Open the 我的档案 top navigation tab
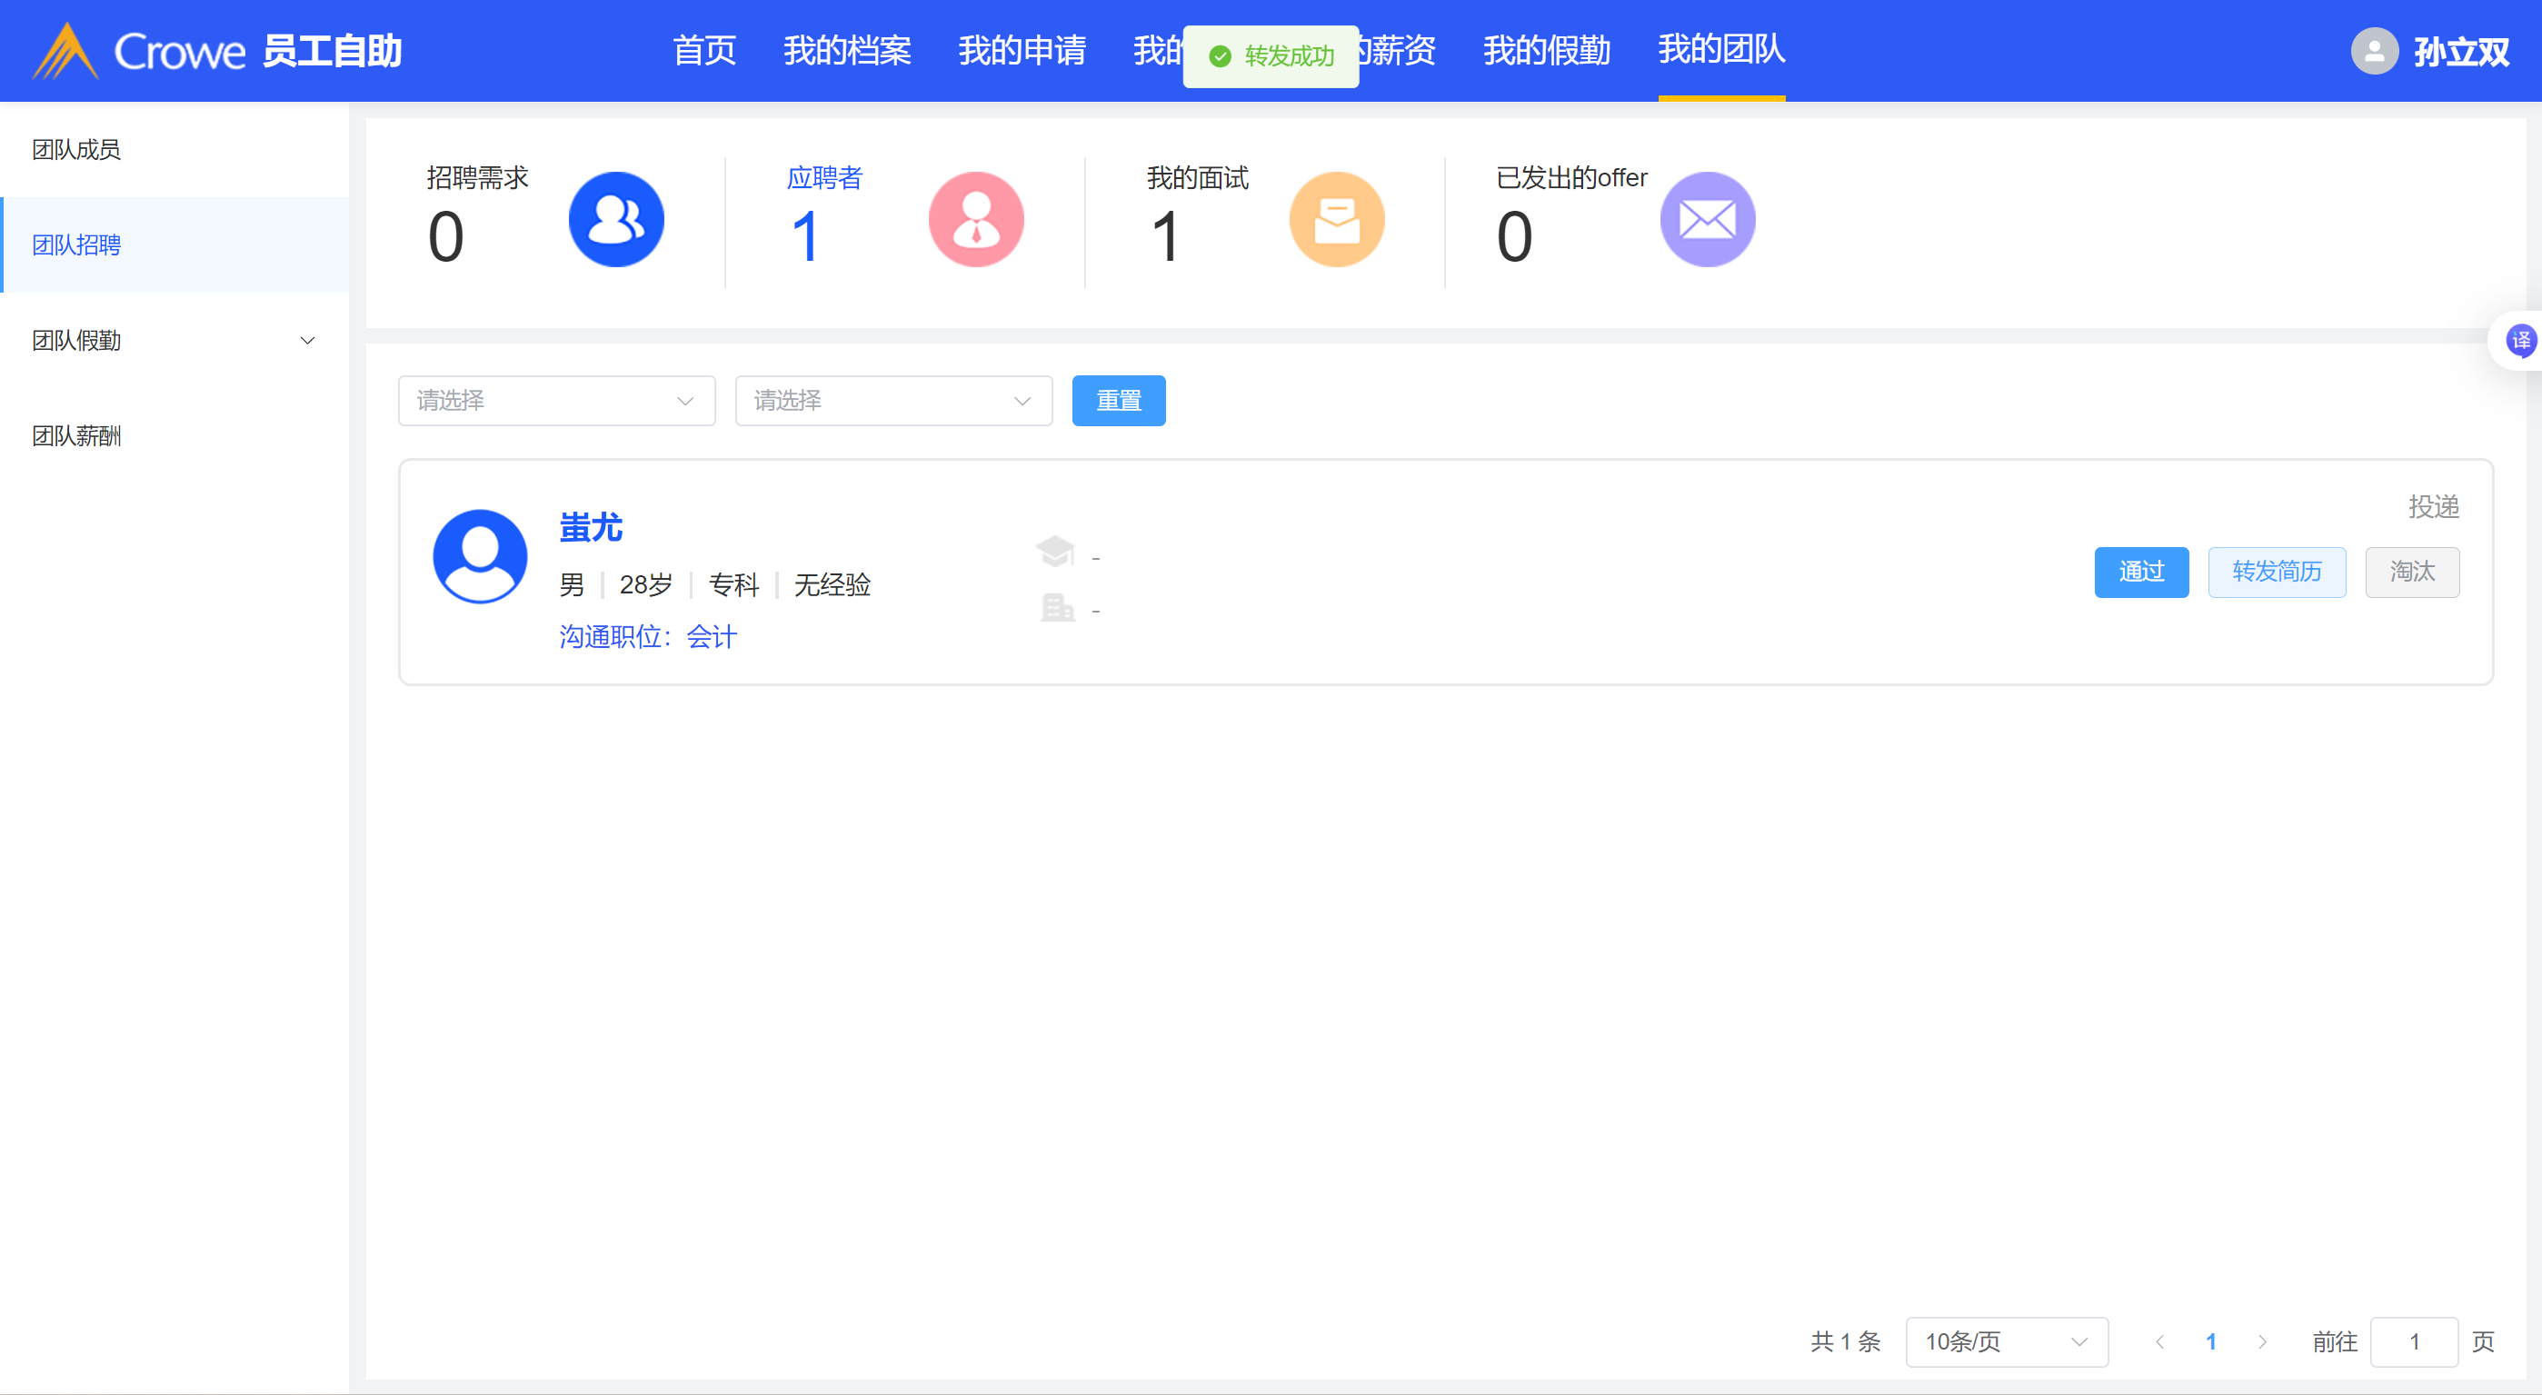This screenshot has height=1395, width=2542. [847, 50]
